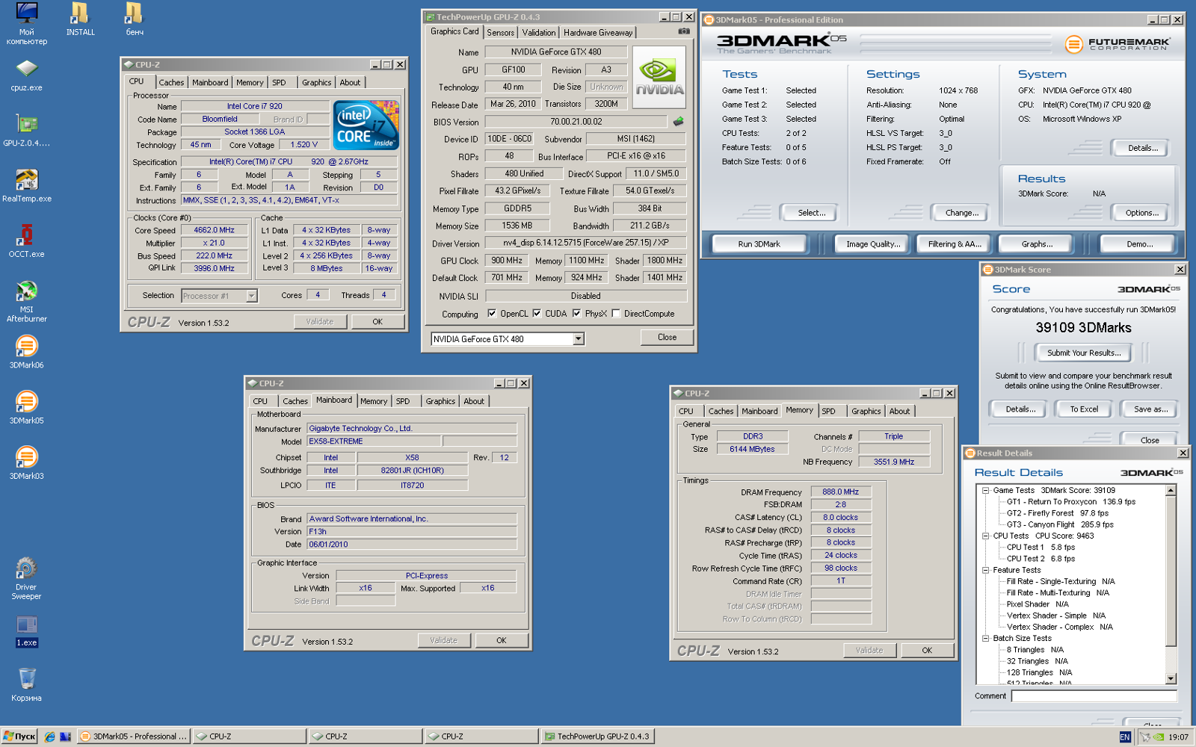The image size is (1196, 747).
Task: Click the Show Desktop quick launch icon
Action: coord(65,737)
